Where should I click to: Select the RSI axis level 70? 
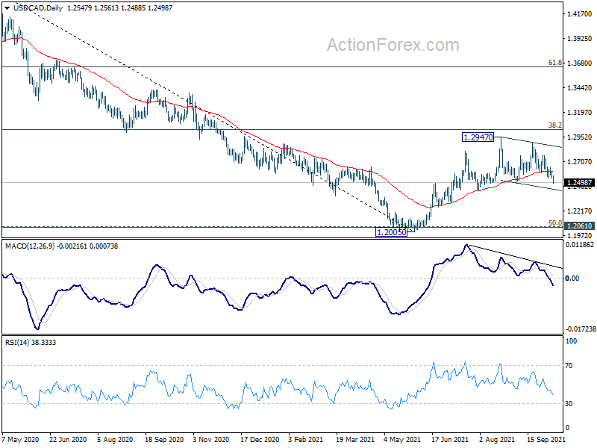[x=569, y=366]
